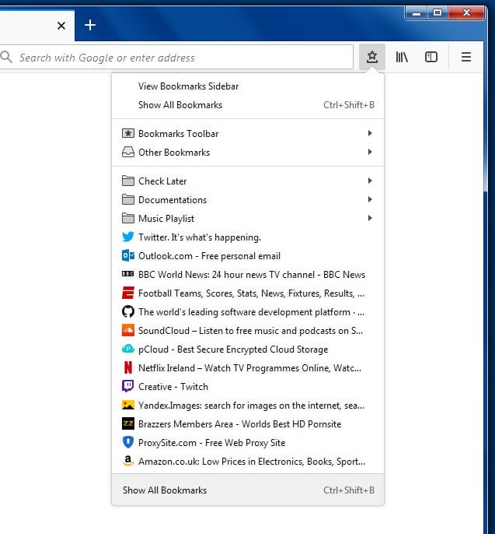Click the Twitter bird favicon
This screenshot has width=495, height=534.
point(127,237)
